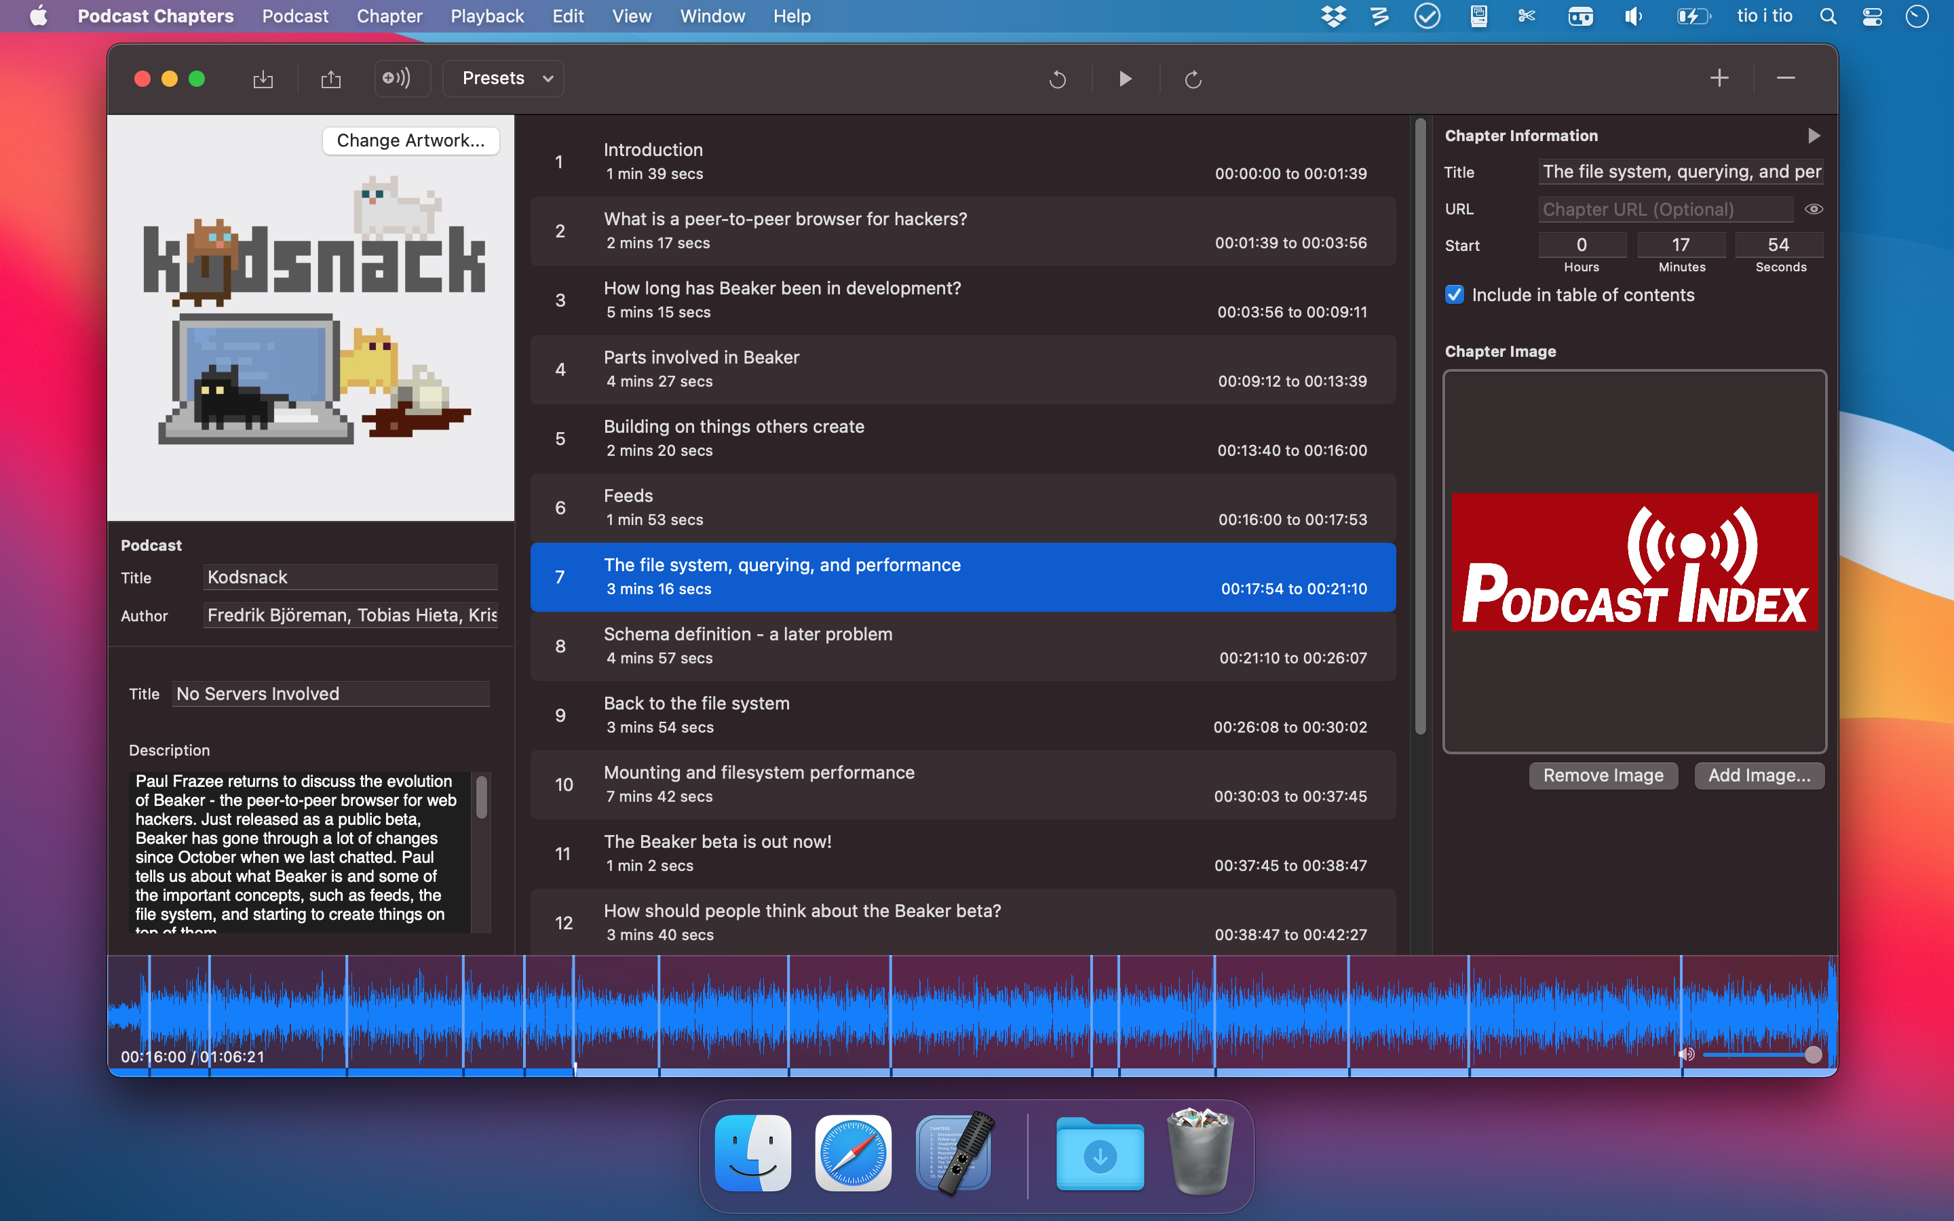
Task: Expand the Presets dropdown menu
Action: point(510,77)
